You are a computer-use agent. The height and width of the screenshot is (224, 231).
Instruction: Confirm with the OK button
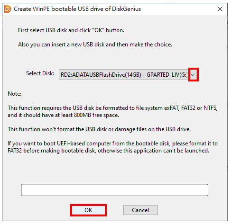[88, 210]
